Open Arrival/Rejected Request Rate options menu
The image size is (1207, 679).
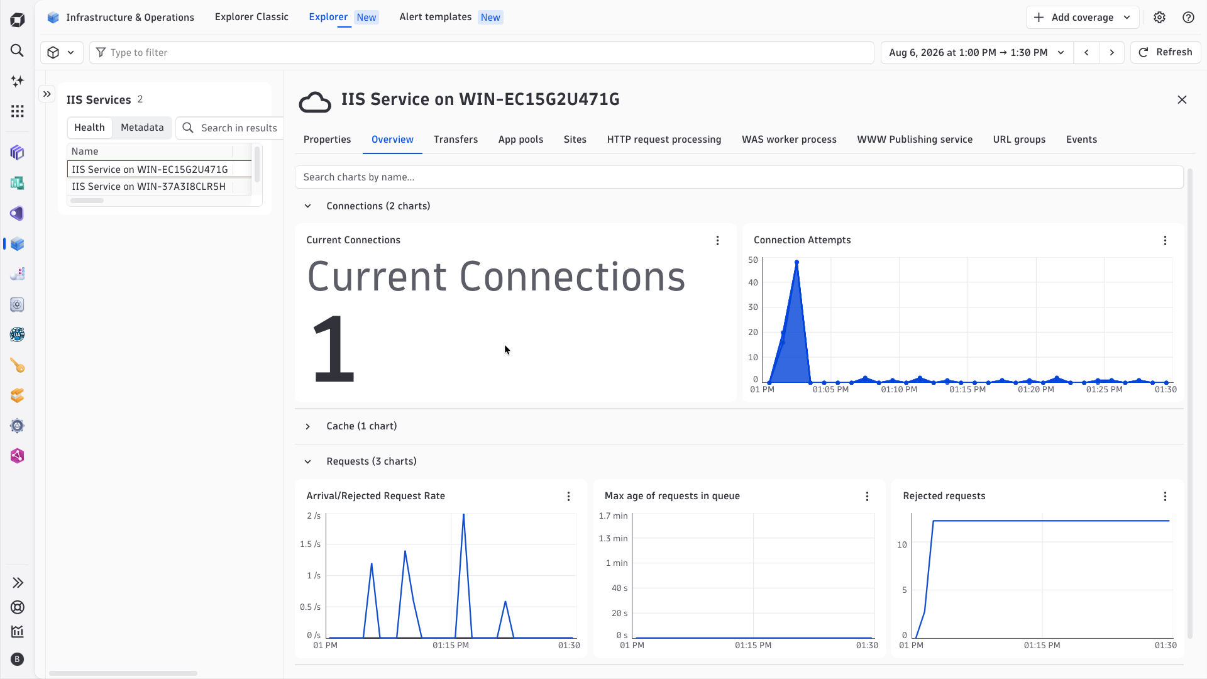[x=568, y=497]
